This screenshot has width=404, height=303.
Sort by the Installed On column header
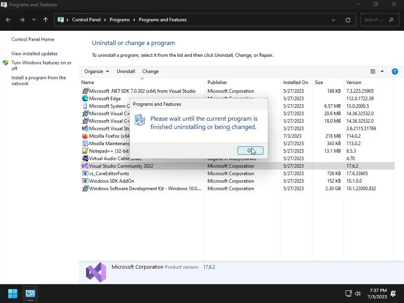pos(296,82)
